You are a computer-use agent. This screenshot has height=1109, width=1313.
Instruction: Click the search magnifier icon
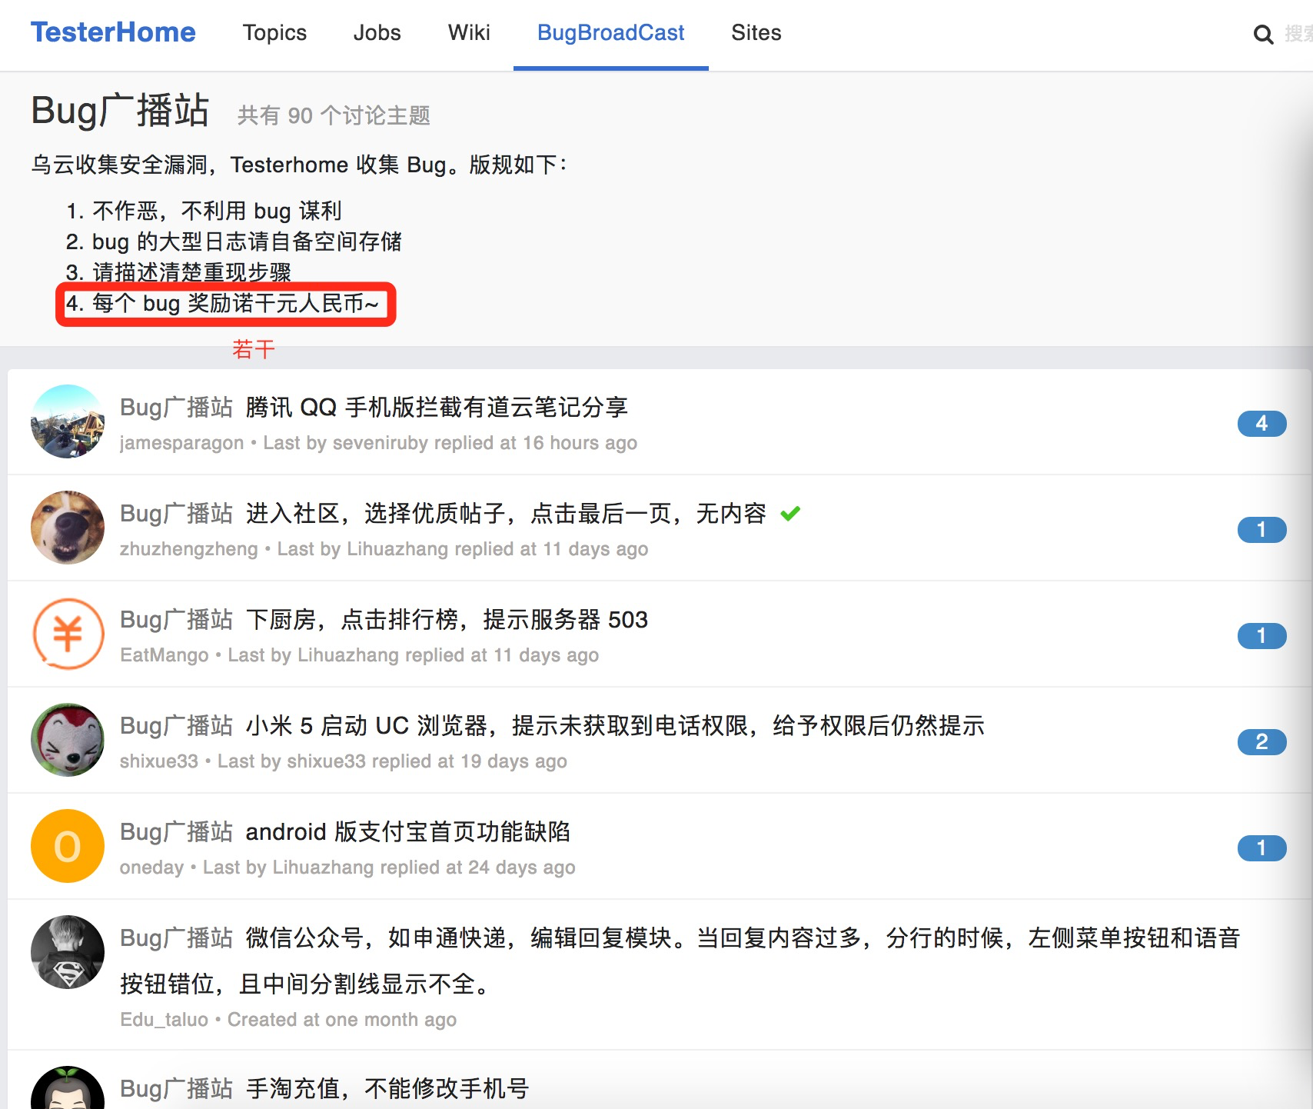[x=1263, y=34]
